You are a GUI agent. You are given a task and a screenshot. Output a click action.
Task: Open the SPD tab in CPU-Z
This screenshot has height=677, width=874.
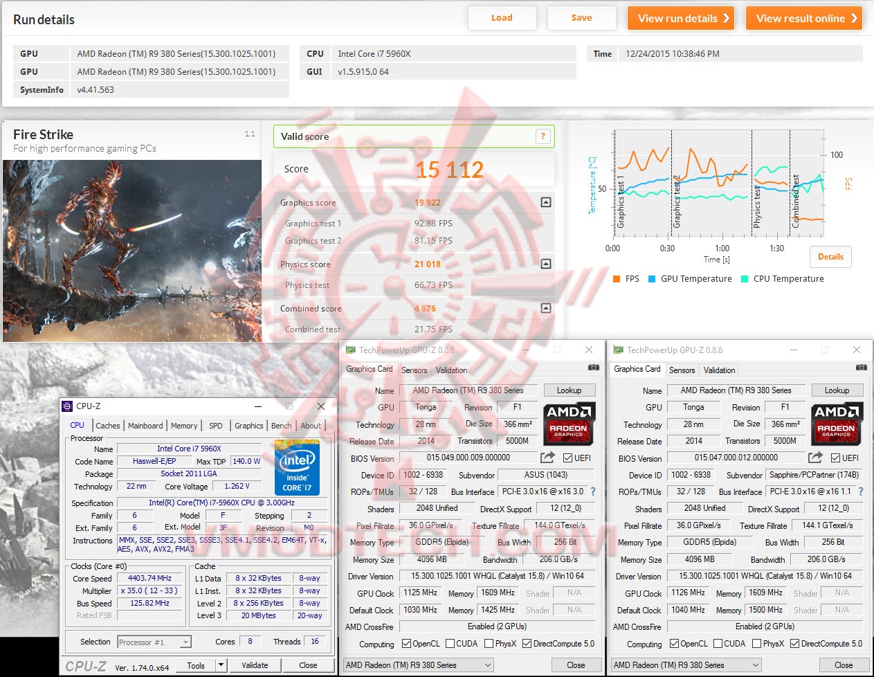[x=216, y=426]
